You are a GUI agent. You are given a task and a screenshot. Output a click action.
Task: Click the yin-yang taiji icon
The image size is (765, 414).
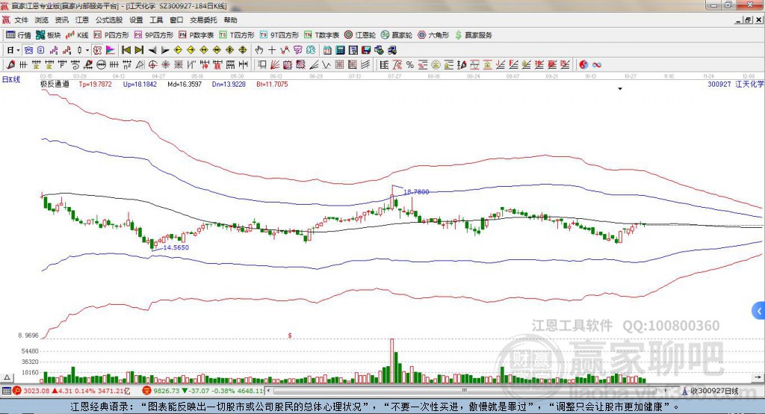(x=583, y=65)
